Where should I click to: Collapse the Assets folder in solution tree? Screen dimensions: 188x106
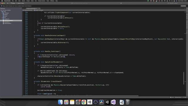coord(1,12)
